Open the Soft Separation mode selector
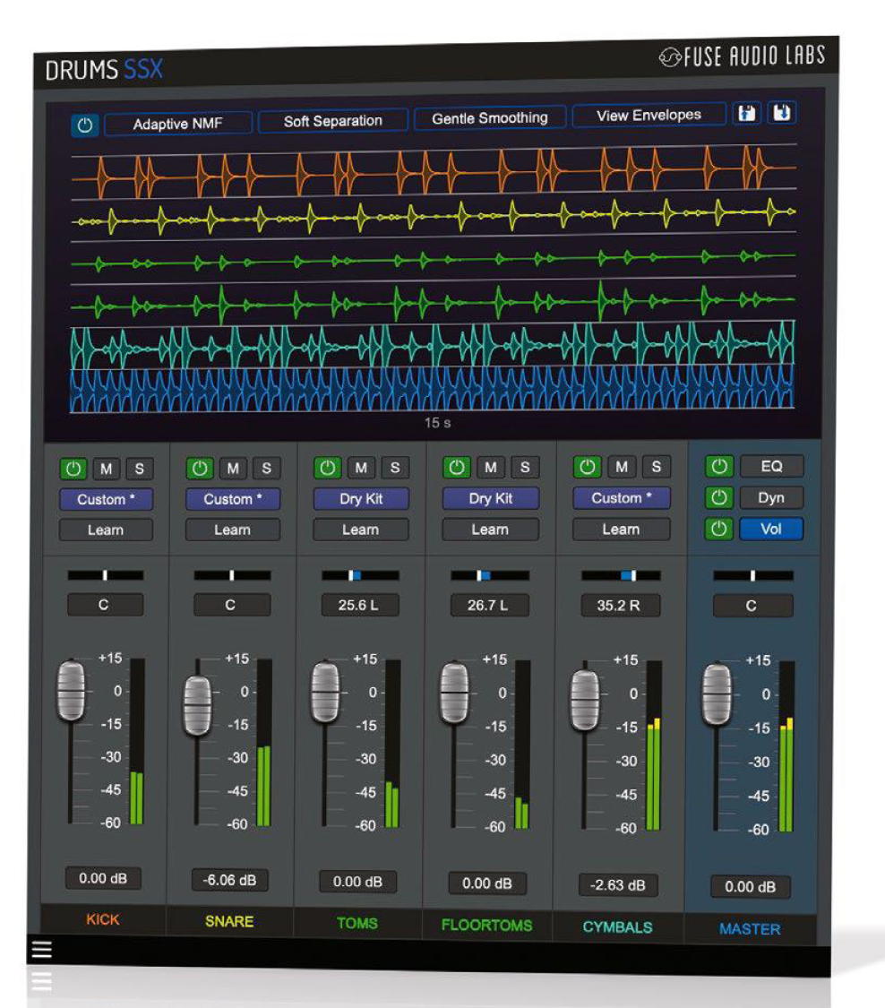885x1008 pixels. tap(333, 121)
